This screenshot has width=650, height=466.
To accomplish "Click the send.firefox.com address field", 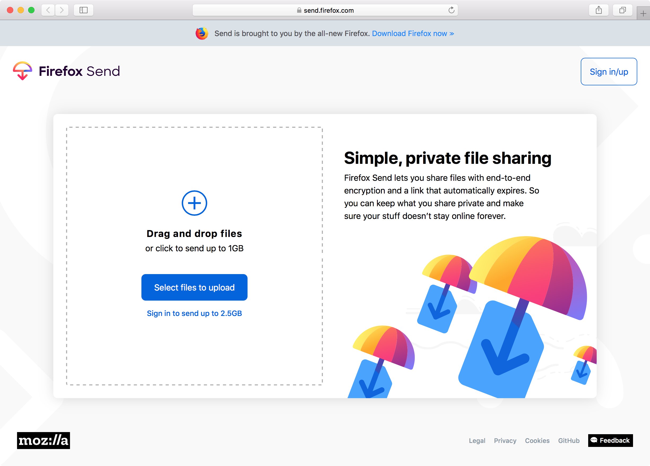I will [325, 10].
